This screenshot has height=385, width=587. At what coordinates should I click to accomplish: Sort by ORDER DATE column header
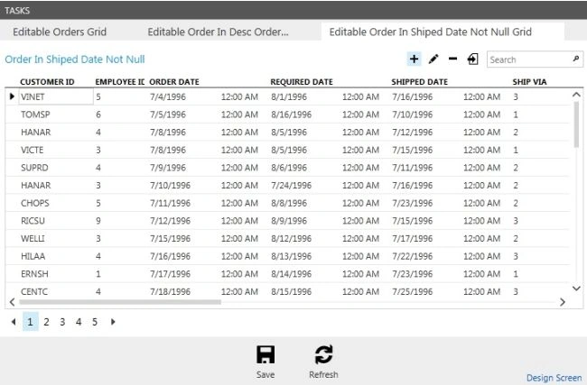pos(174,82)
